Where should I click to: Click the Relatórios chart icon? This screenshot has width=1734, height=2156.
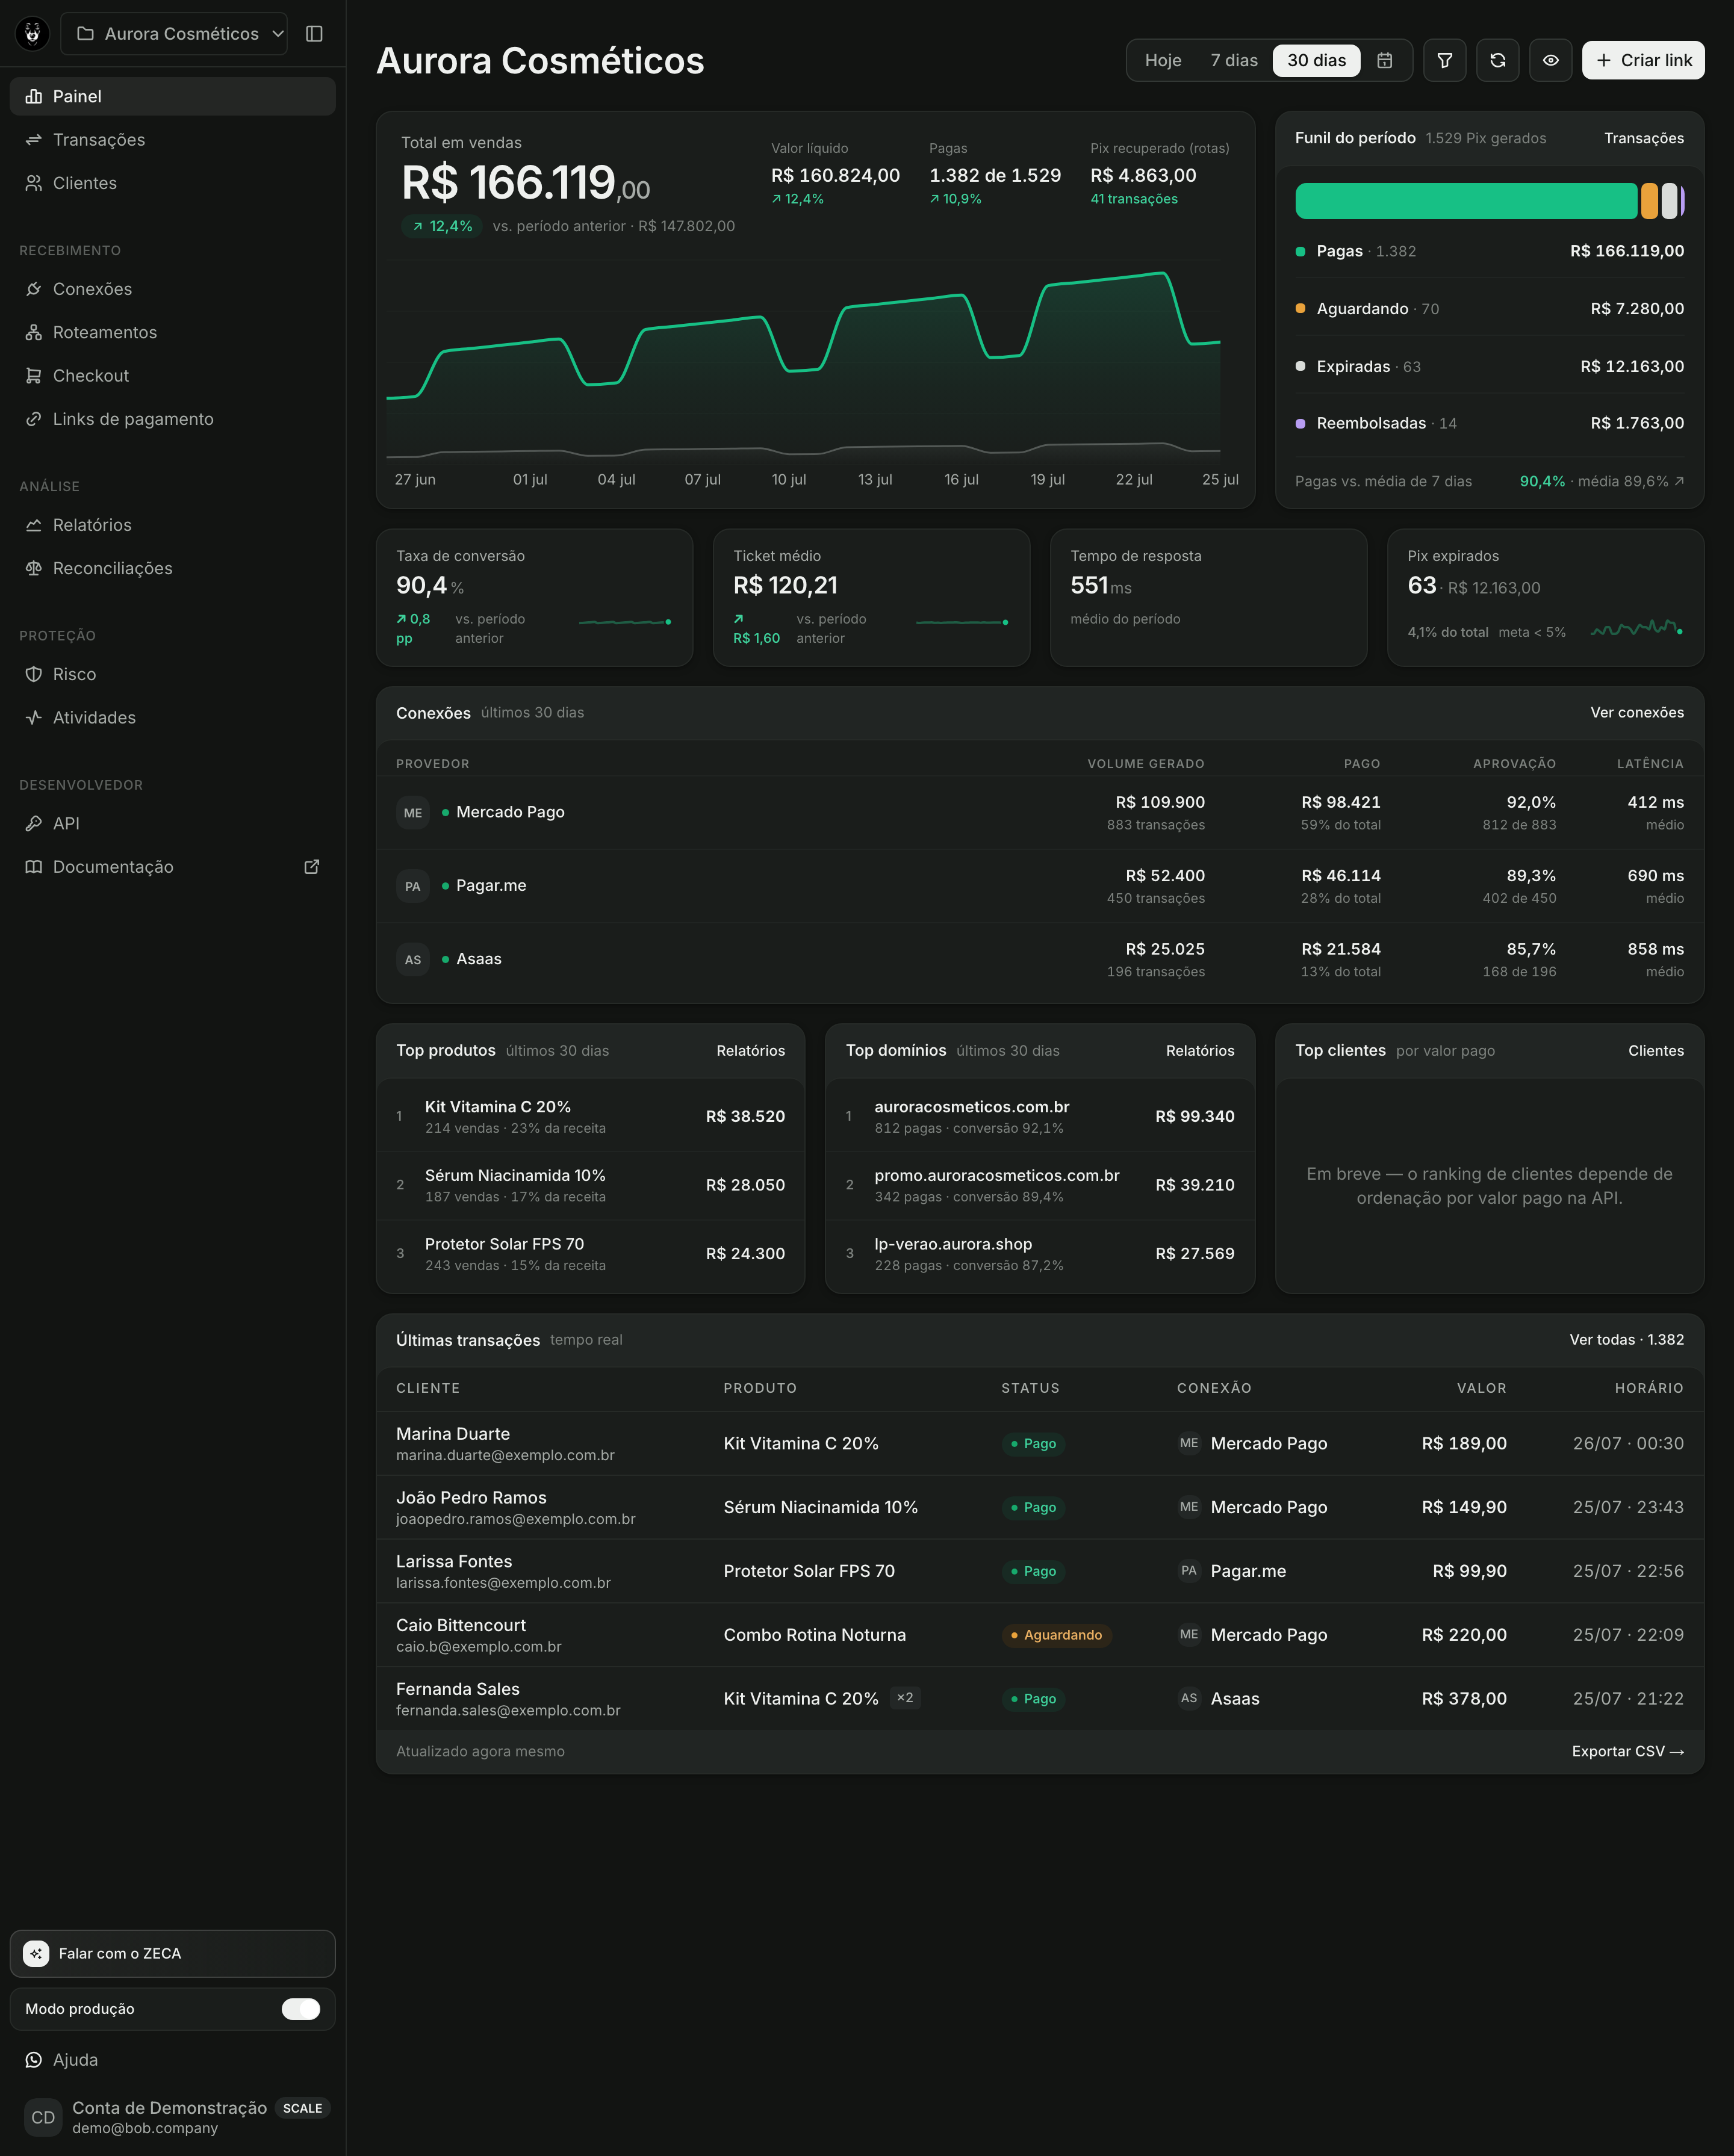click(x=34, y=525)
